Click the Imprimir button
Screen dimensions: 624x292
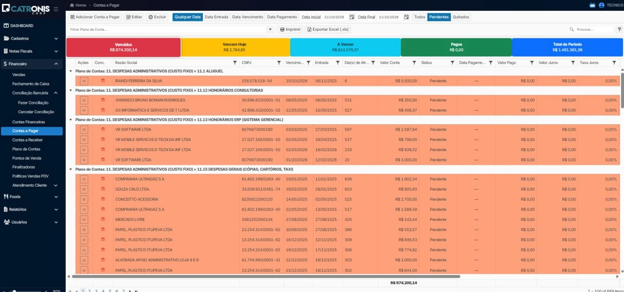click(291, 29)
